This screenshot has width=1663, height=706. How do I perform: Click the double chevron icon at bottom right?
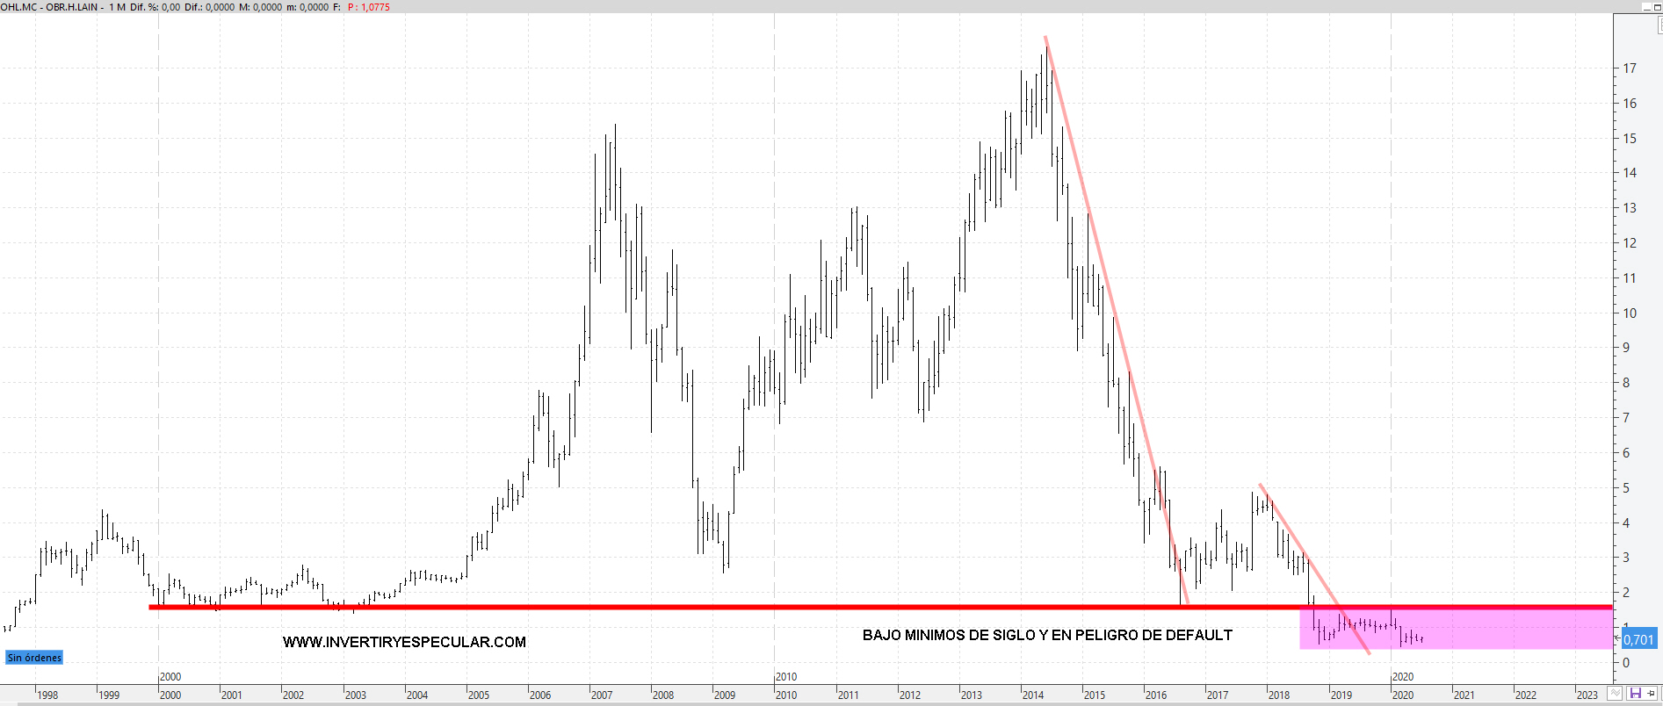(1616, 694)
